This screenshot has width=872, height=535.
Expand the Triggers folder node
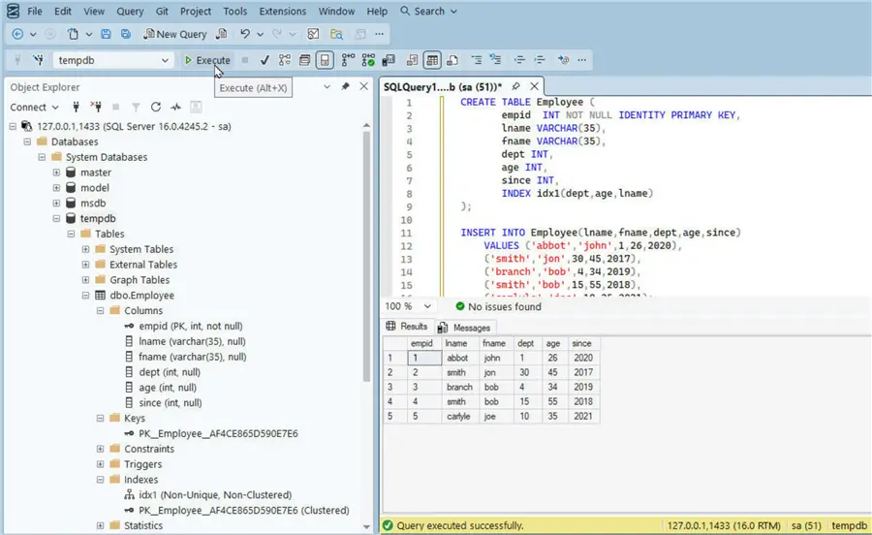point(100,464)
